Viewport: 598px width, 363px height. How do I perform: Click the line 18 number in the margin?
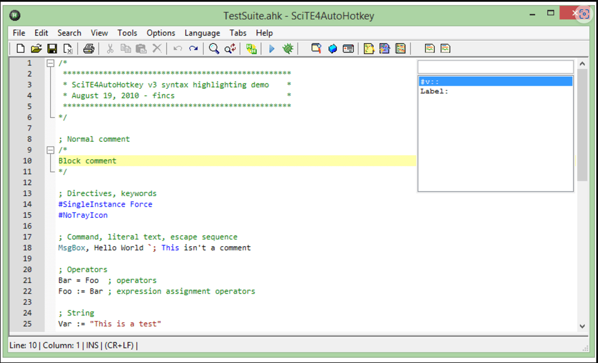(x=28, y=248)
